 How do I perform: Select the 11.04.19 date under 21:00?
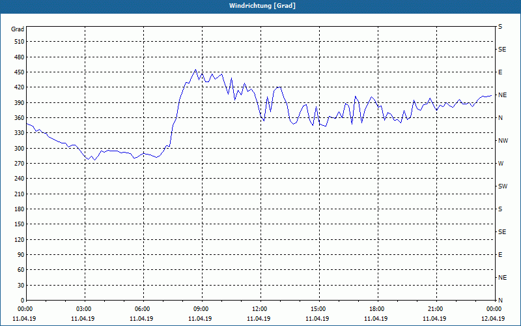pyautogui.click(x=434, y=319)
